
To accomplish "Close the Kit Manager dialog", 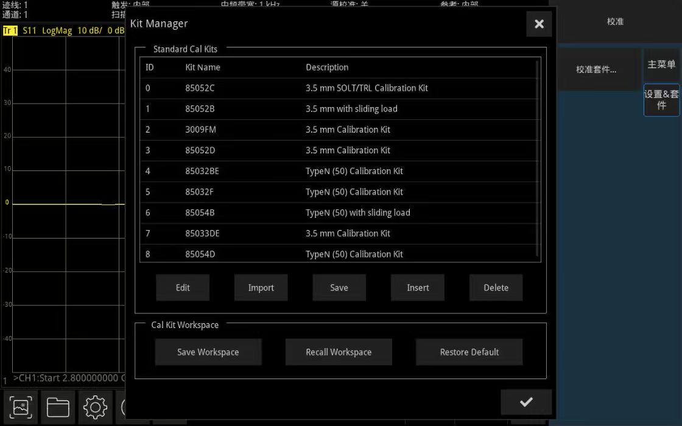I will point(539,24).
